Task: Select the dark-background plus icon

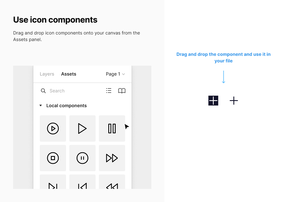Action: 213,101
